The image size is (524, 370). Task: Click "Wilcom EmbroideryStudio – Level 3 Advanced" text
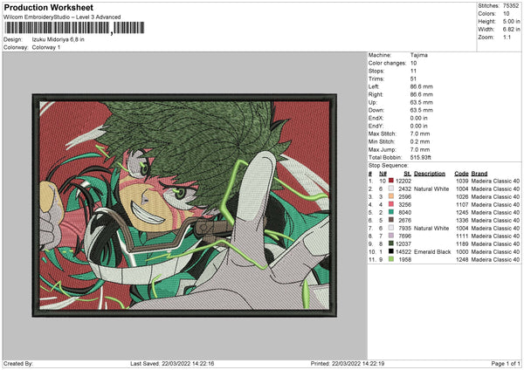click(x=62, y=17)
